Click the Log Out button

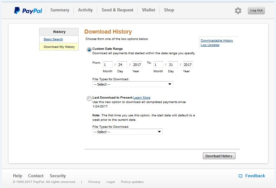pos(256,10)
